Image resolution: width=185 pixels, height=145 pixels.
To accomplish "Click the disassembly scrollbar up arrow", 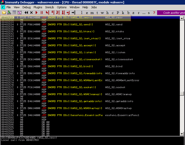I will [x=182, y=18].
